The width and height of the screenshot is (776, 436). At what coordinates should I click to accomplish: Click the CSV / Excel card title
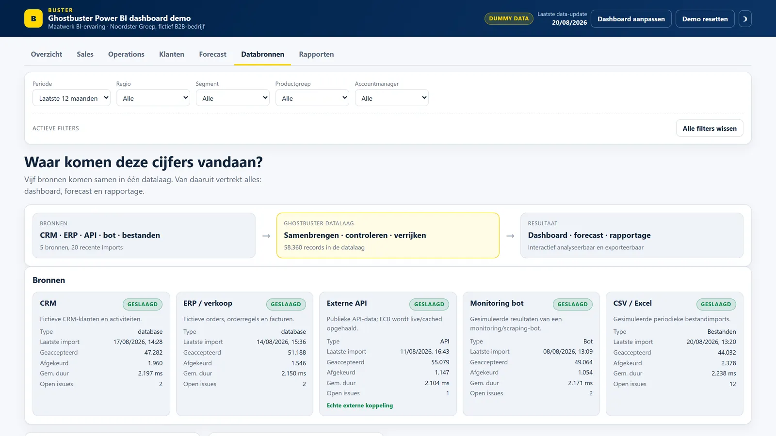click(x=632, y=303)
